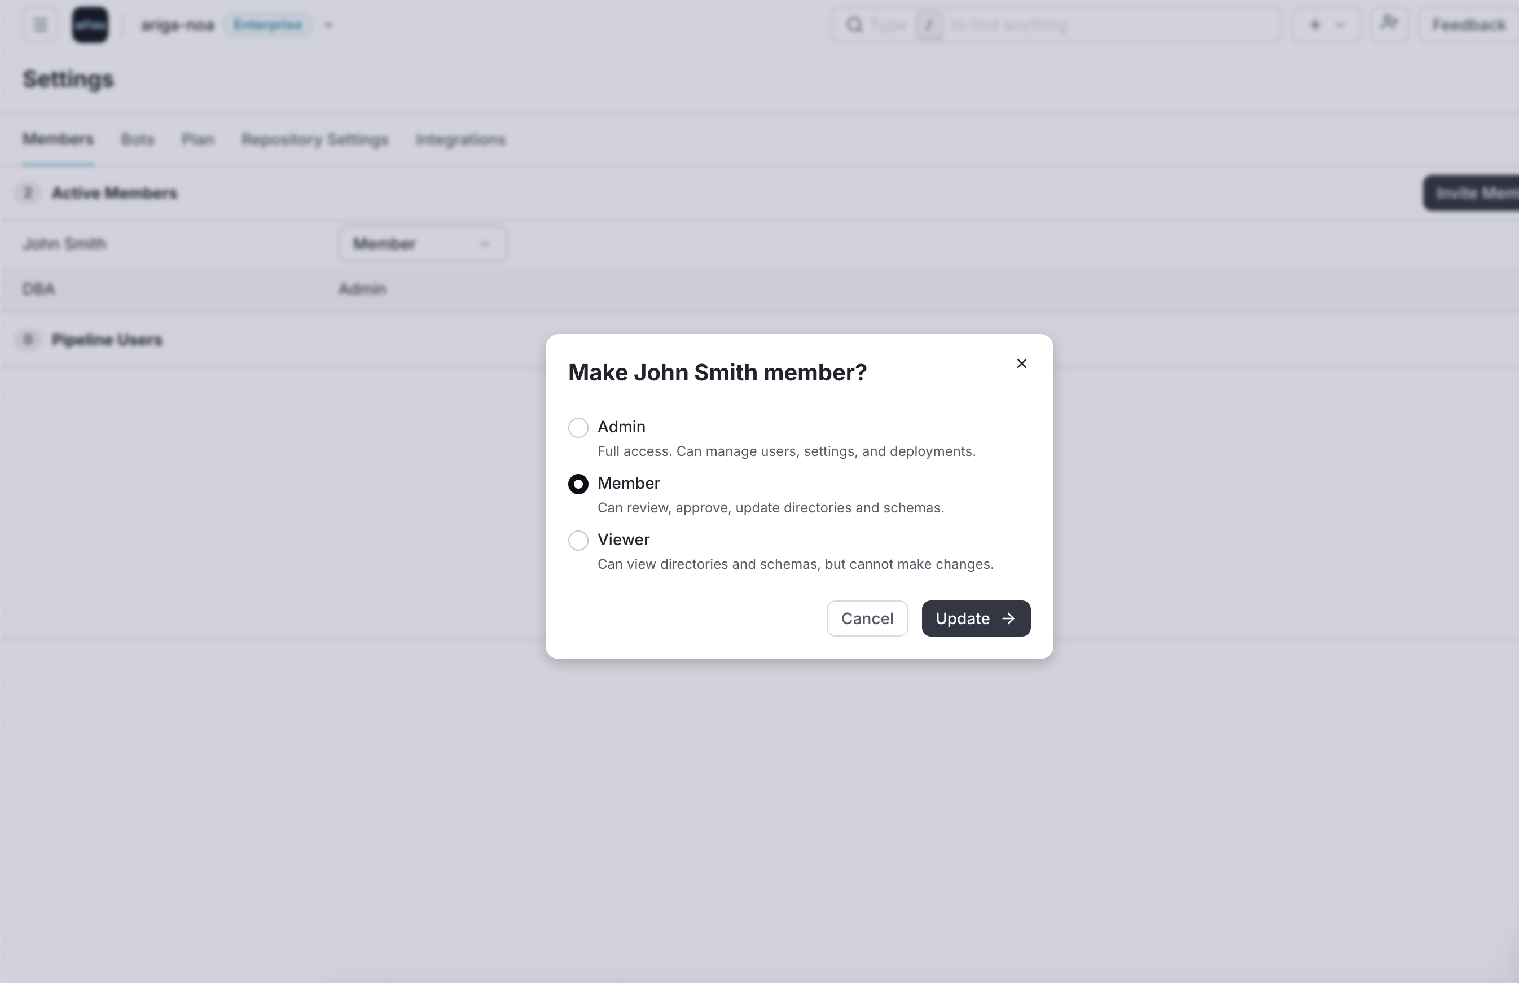The image size is (1519, 983).
Task: Select the Member role radio button
Action: (x=578, y=484)
